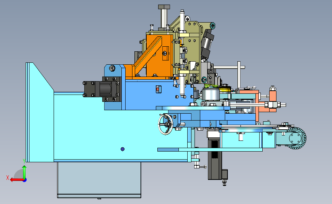Select the white handwheel on the machine
This screenshot has height=204, width=332.
click(165, 124)
